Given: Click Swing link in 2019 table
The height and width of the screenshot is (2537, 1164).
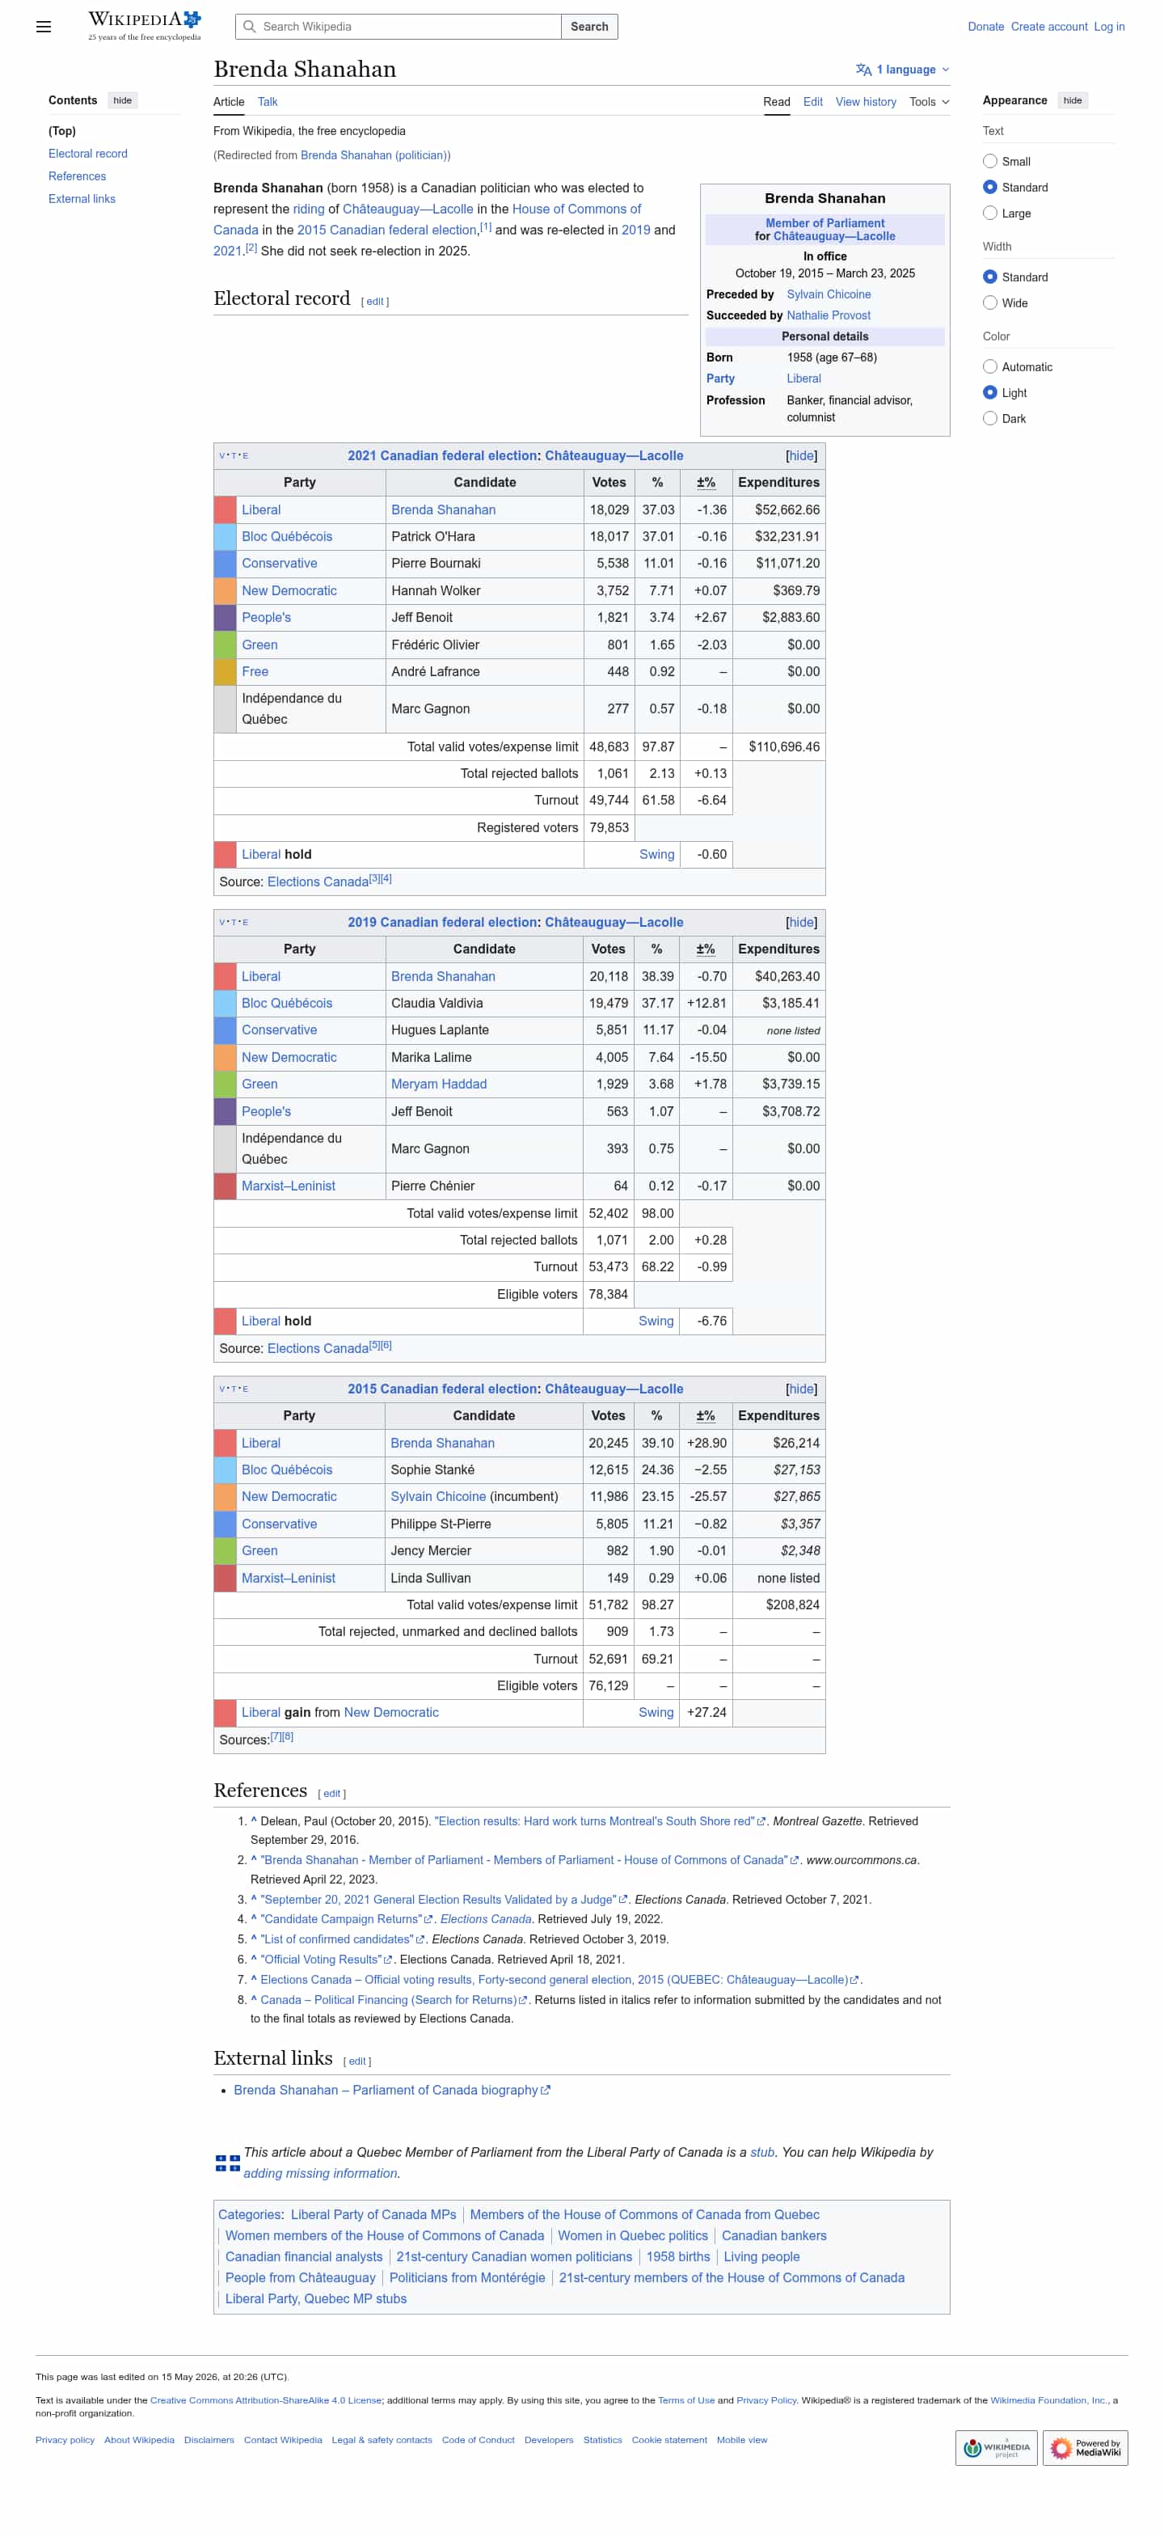Looking at the screenshot, I should (x=656, y=1321).
